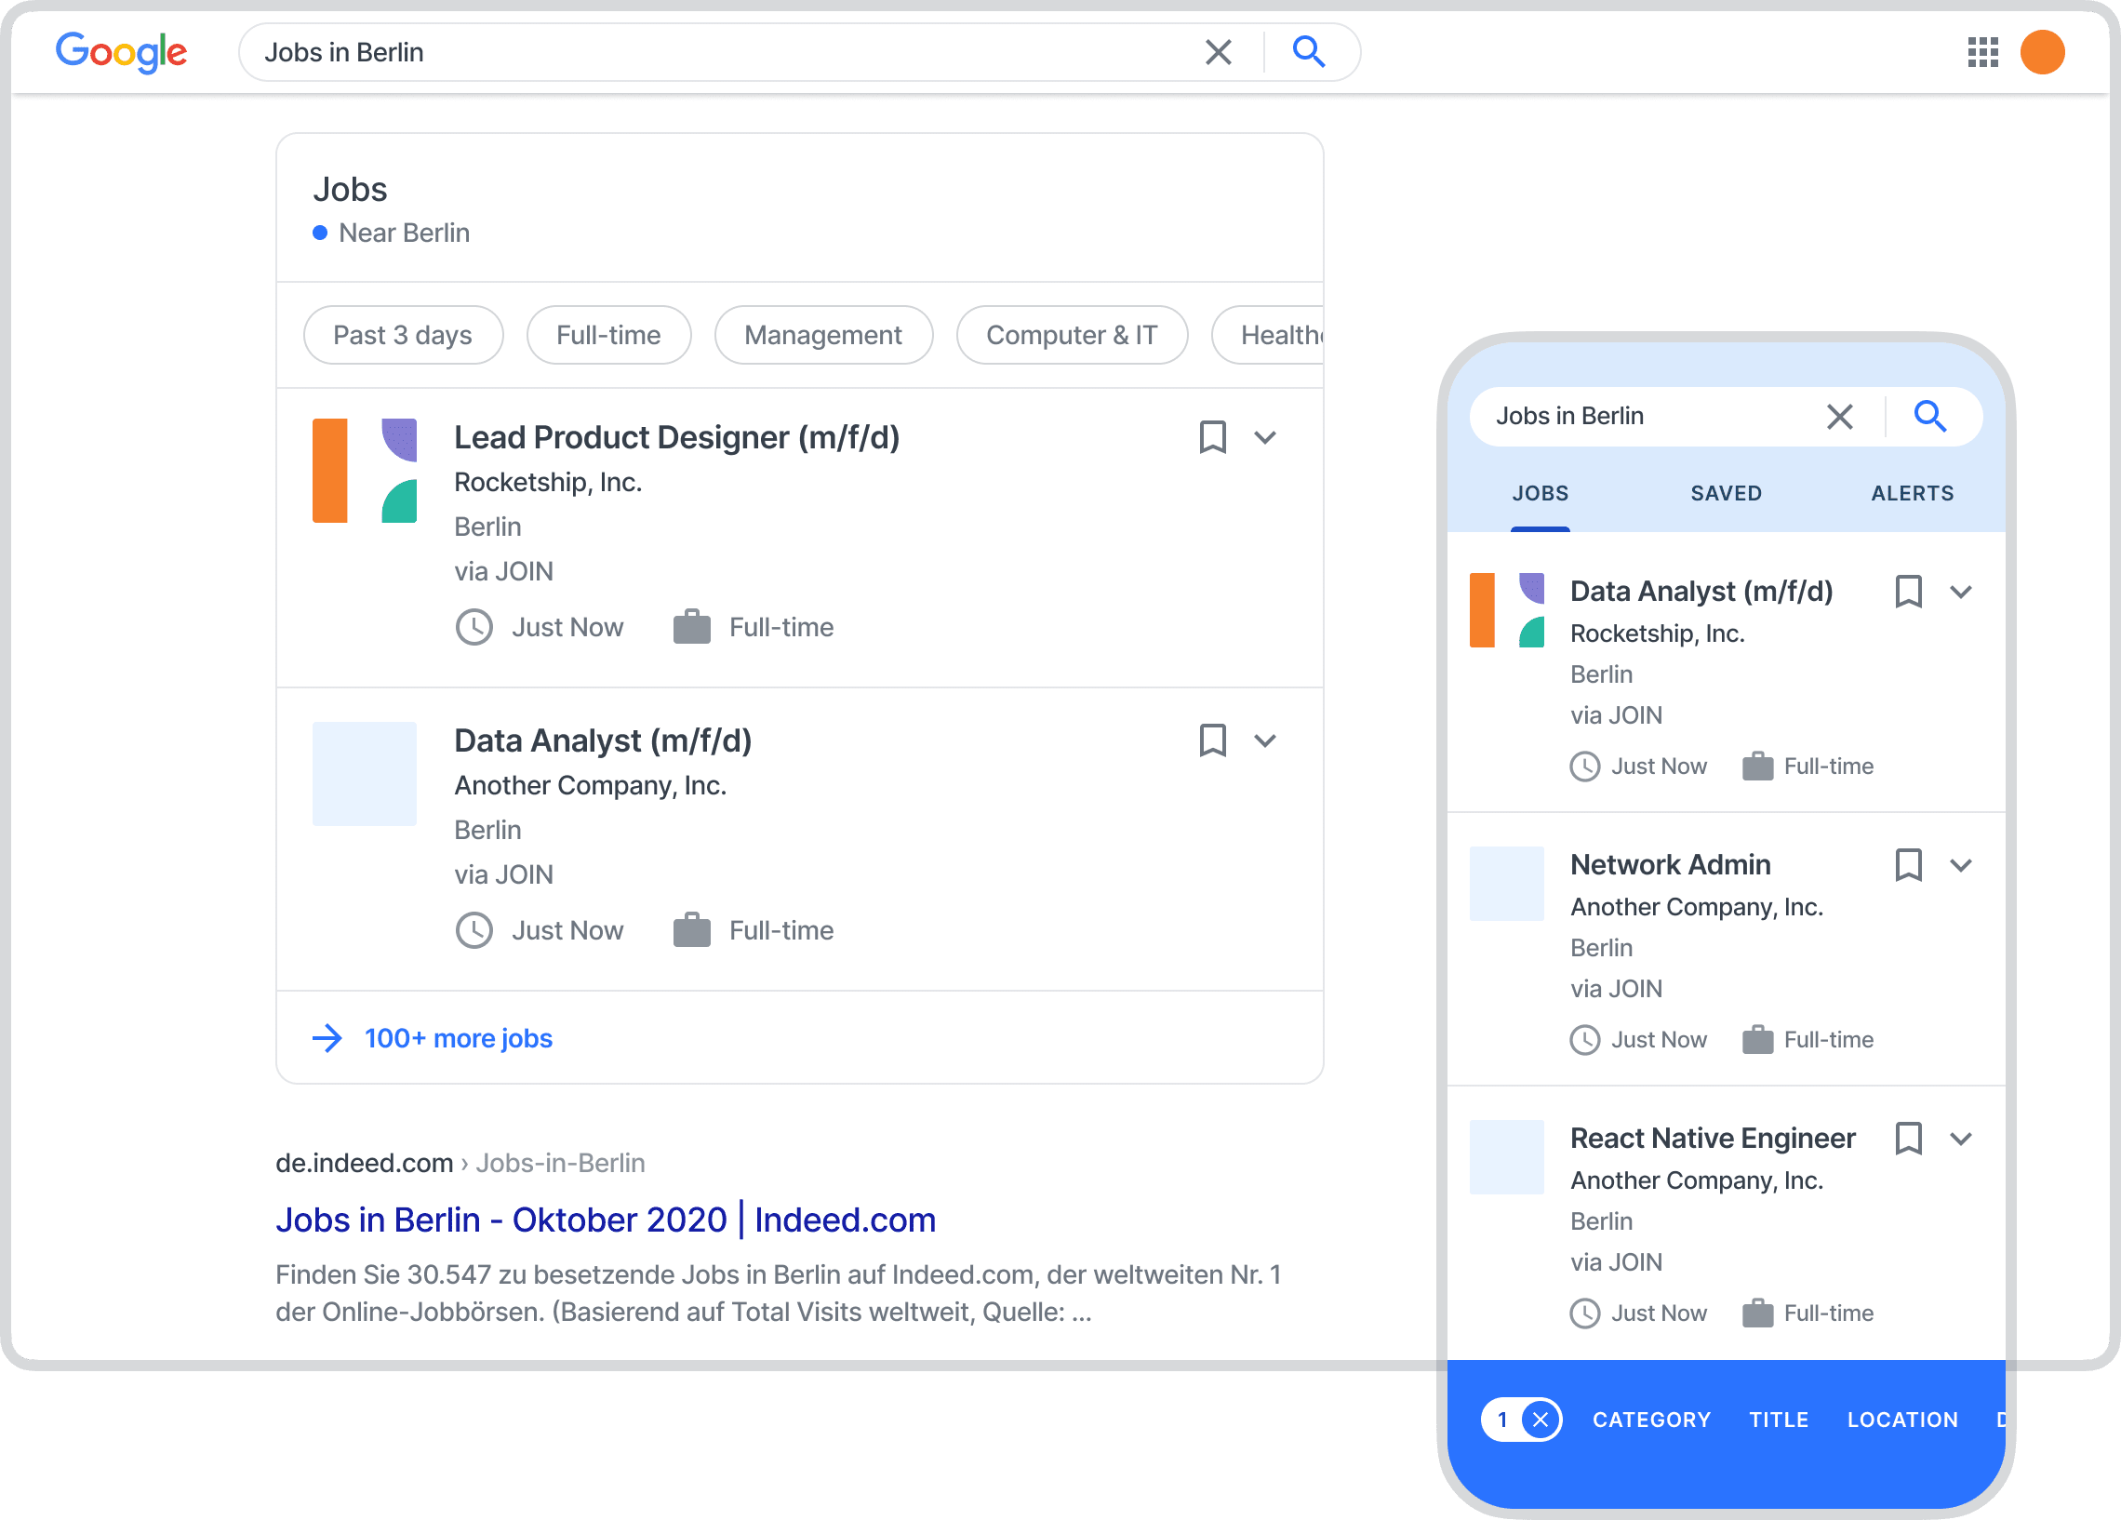The height and width of the screenshot is (1520, 2121).
Task: Click the Google logo
Action: coord(122,52)
